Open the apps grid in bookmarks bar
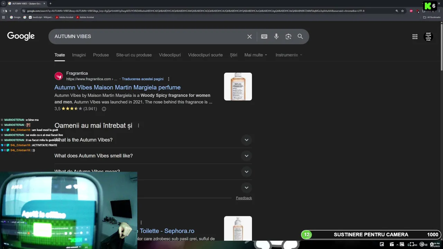 pyautogui.click(x=3, y=17)
